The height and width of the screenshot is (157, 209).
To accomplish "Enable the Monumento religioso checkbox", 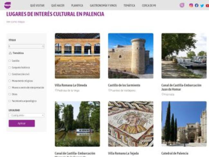I will point(10,81).
